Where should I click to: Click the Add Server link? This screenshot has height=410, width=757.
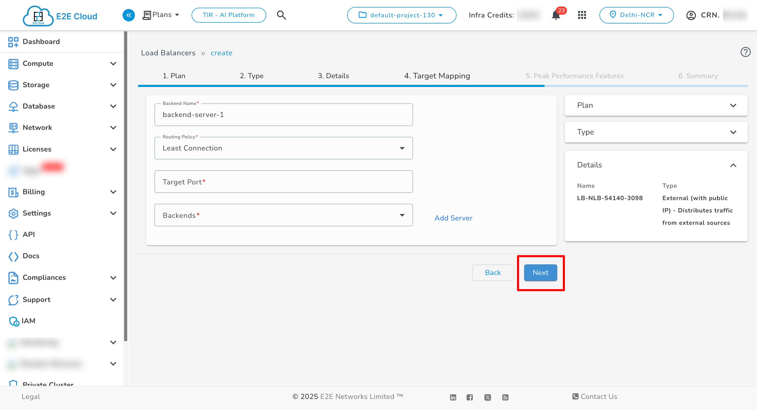(453, 218)
